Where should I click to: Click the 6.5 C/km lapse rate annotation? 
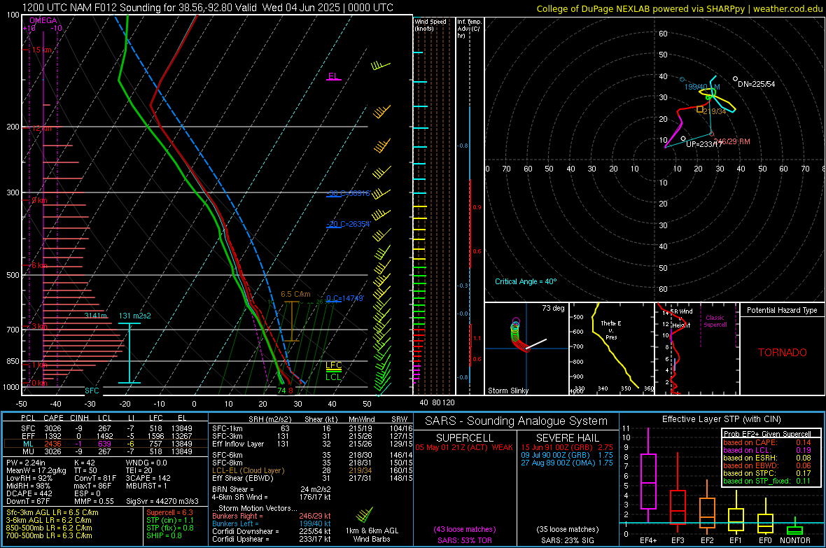point(295,294)
